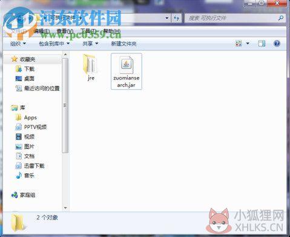This screenshot has width=290, height=237.
Task: Click the 文档 library icon
Action: 19,156
